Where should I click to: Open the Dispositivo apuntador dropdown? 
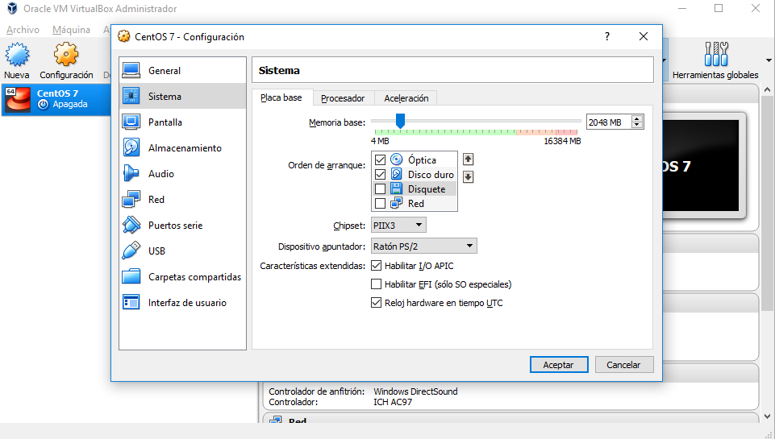coord(423,246)
